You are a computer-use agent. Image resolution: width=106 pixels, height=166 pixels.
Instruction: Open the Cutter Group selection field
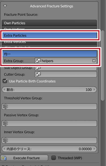coord(66,74)
